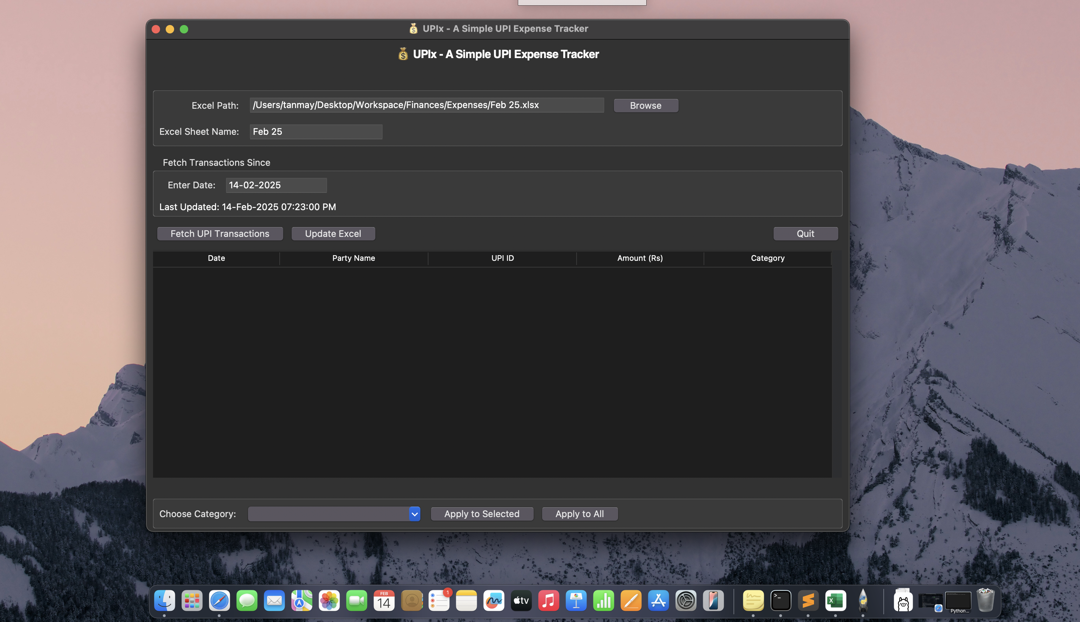Open System Settings from the dock
Screen dimensions: 1080x622
coord(686,601)
